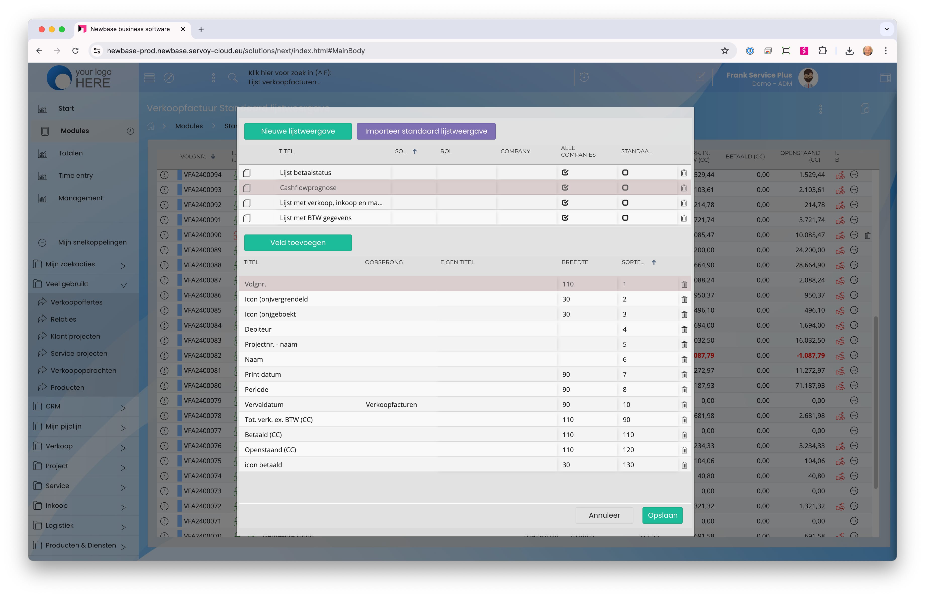Click the hamburger menu icon in header
The height and width of the screenshot is (598, 925).
point(149,78)
